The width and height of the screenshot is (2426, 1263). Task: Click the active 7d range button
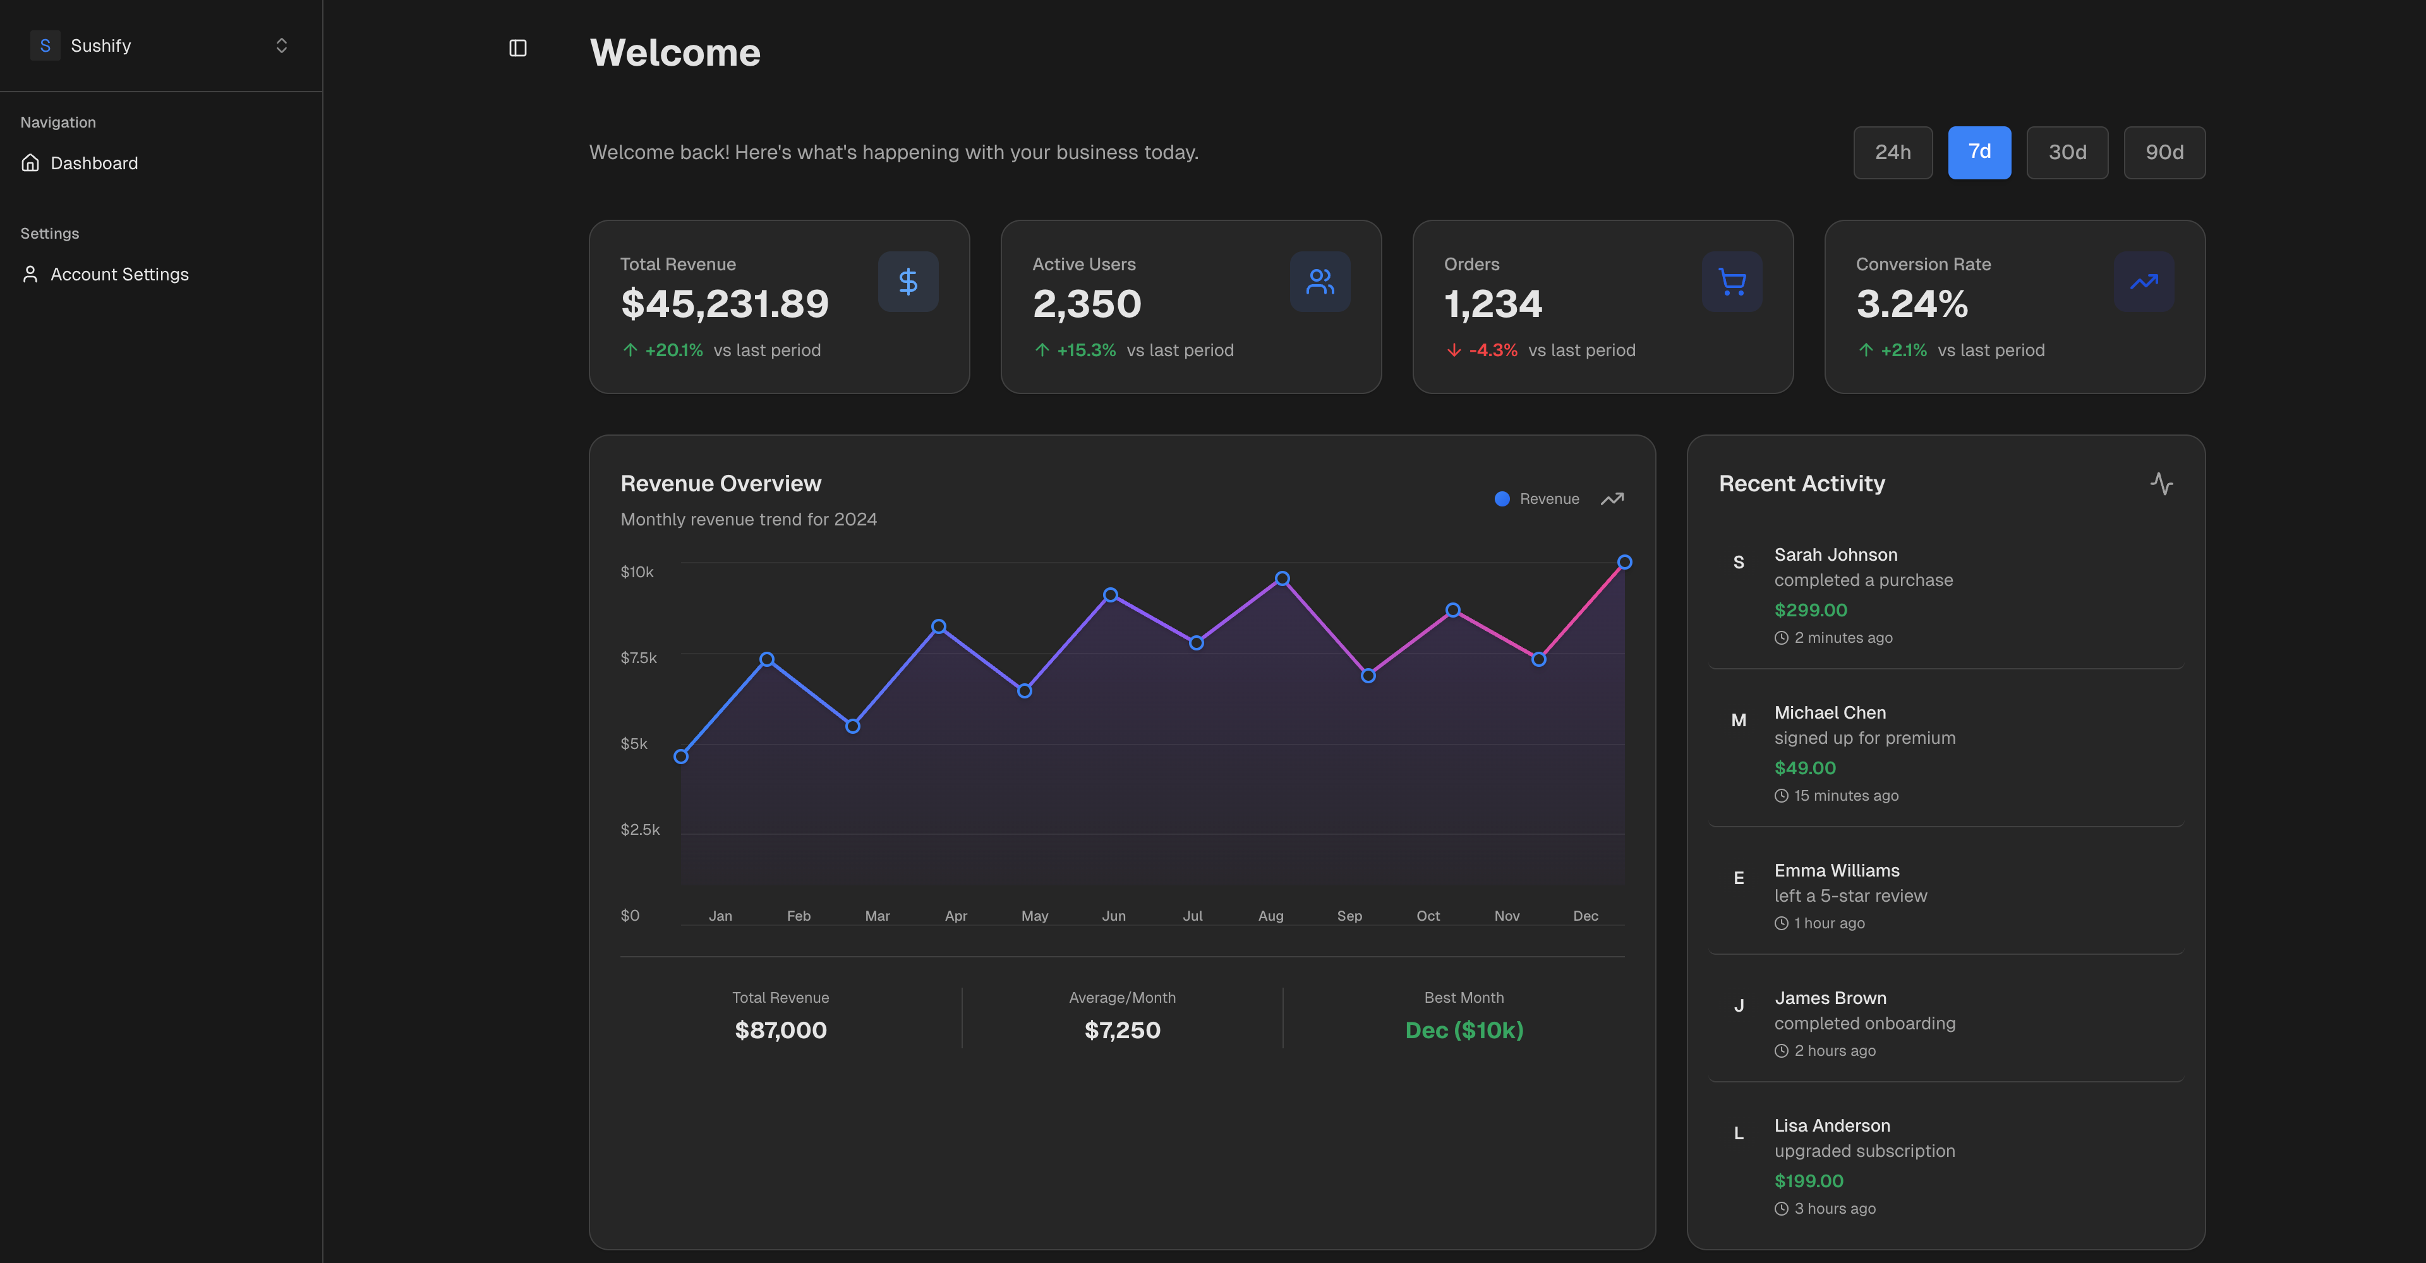click(x=1979, y=152)
